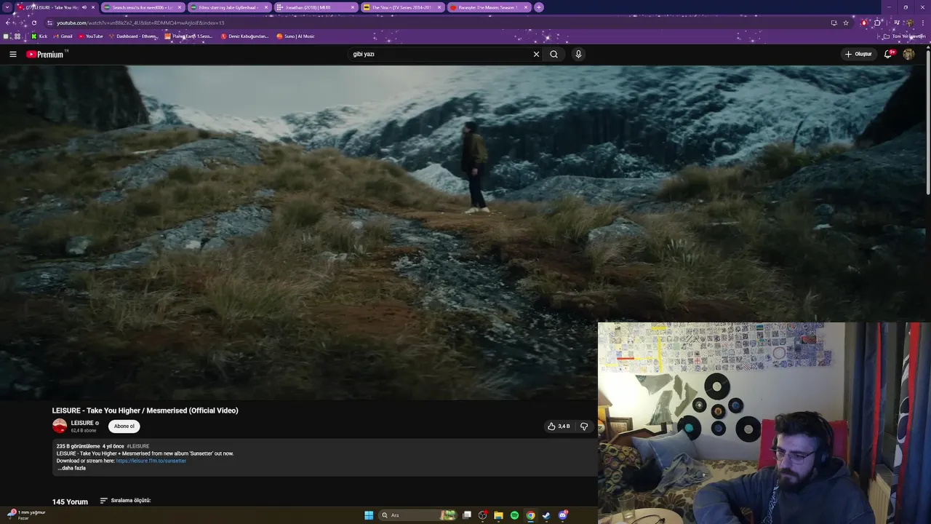Switch to the Jonathan (2018) MUBI tab
The width and height of the screenshot is (931, 524).
coord(315,7)
